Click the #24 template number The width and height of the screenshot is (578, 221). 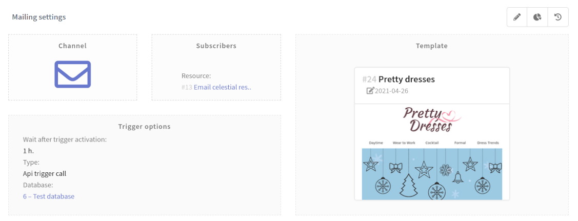[369, 79]
